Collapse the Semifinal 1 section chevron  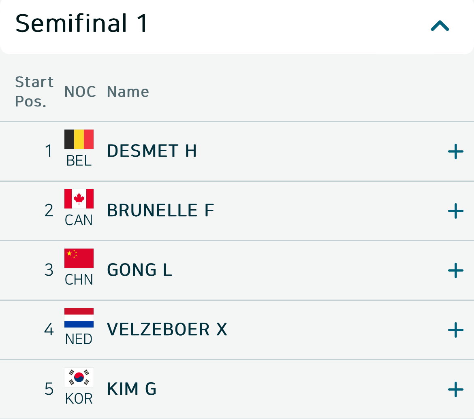coord(440,26)
